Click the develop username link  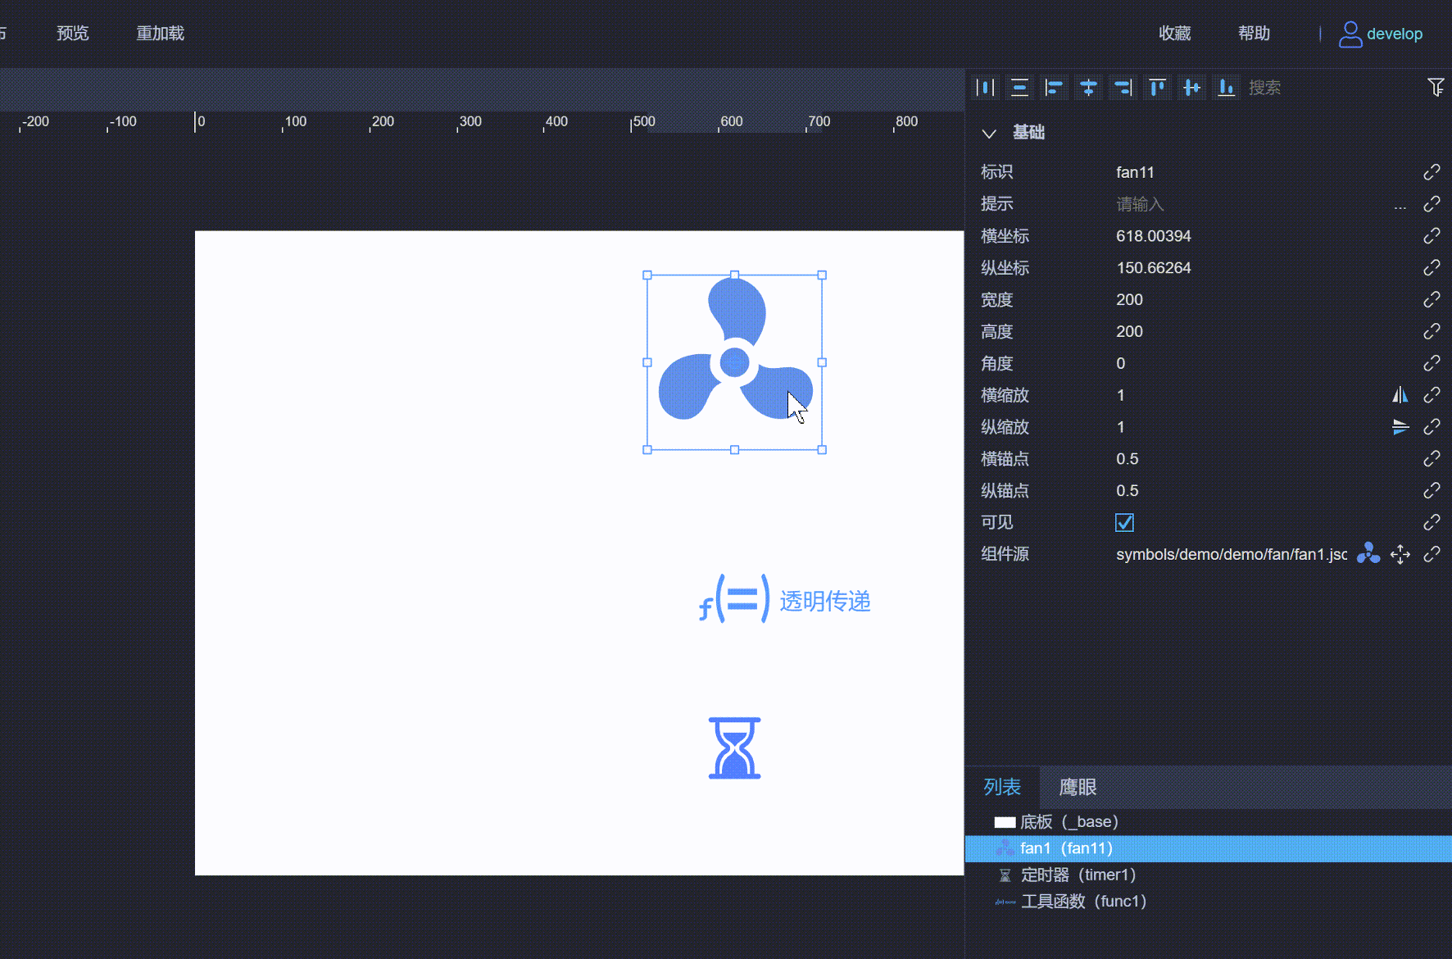click(1395, 34)
